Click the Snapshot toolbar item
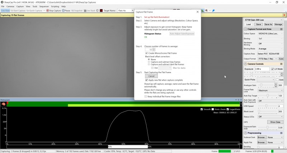This screenshot has height=153, width=287. click(77, 11)
